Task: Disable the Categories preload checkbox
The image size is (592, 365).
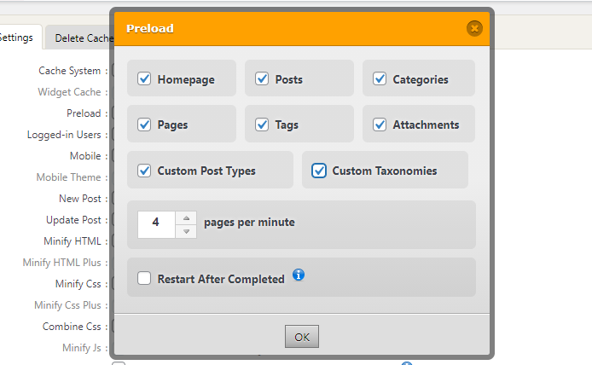Action: pos(380,79)
